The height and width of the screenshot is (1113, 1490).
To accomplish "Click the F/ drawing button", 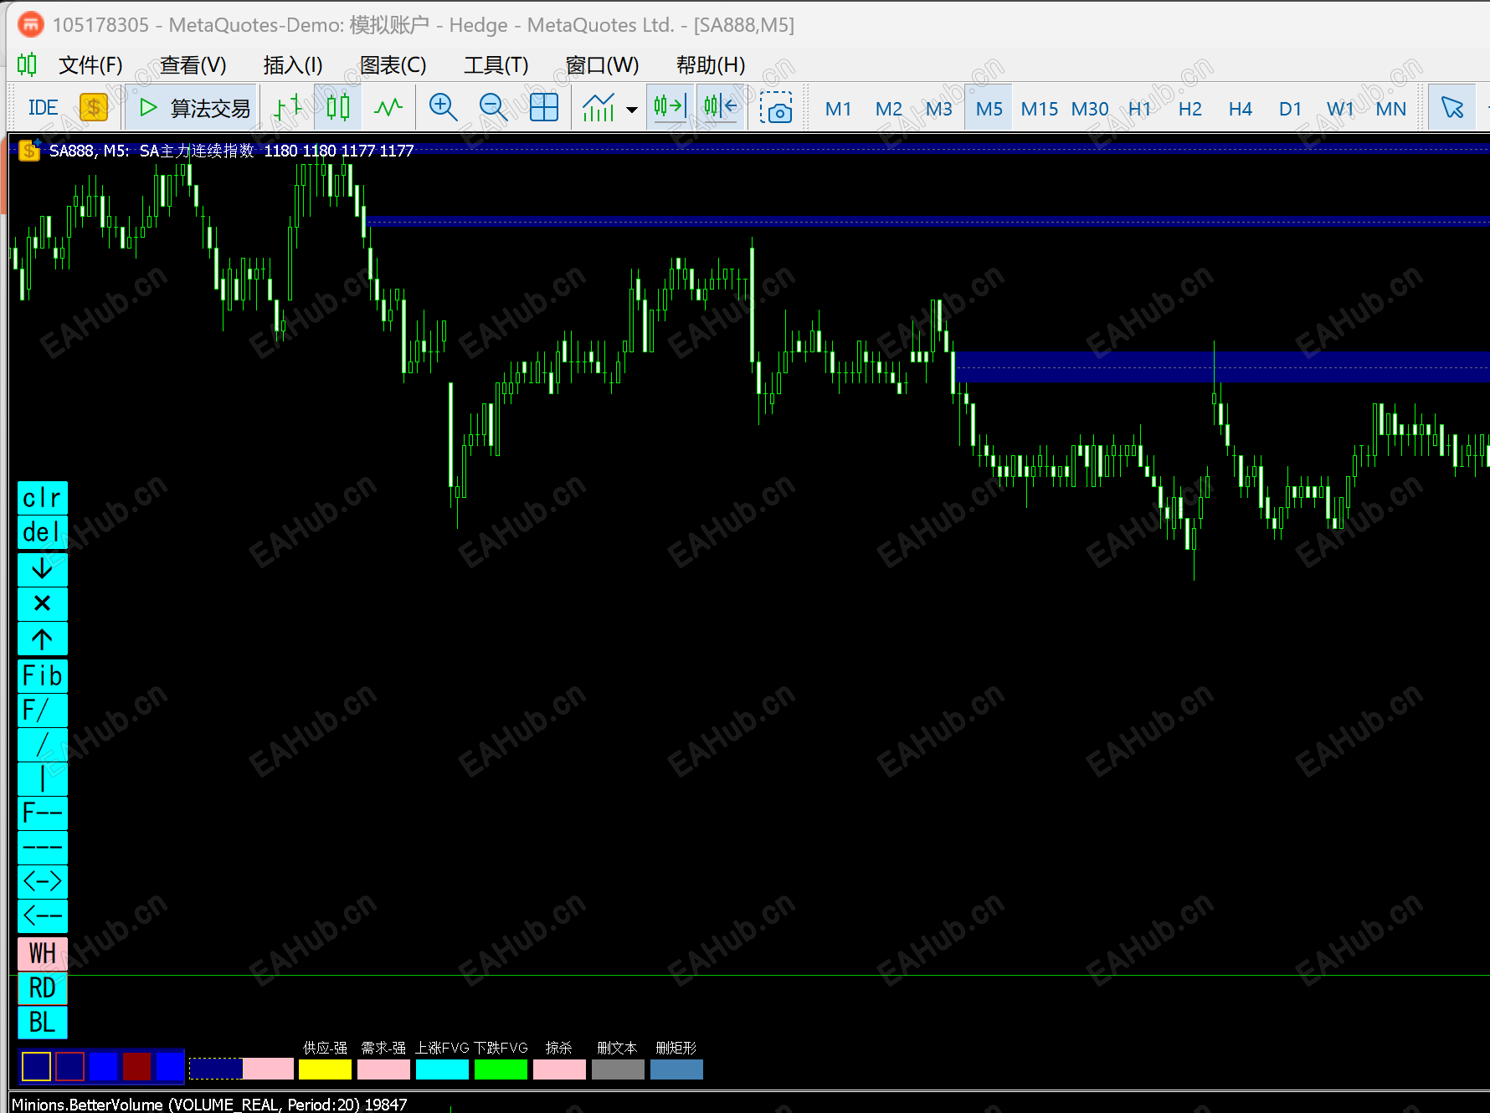I will [43, 710].
